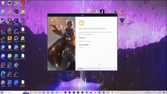Launch Discord from the desktop
This screenshot has width=167, height=94.
3,56
